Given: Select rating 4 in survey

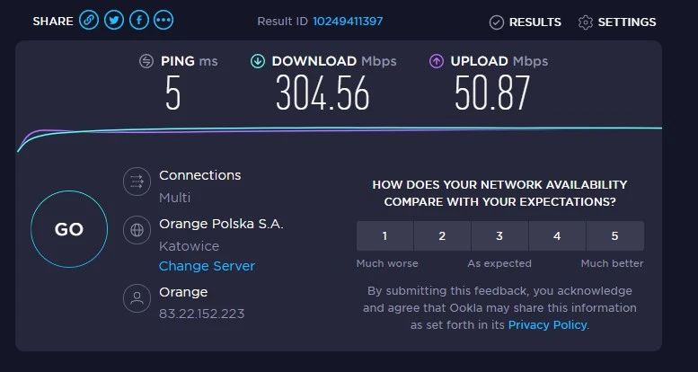Looking at the screenshot, I should (557, 235).
